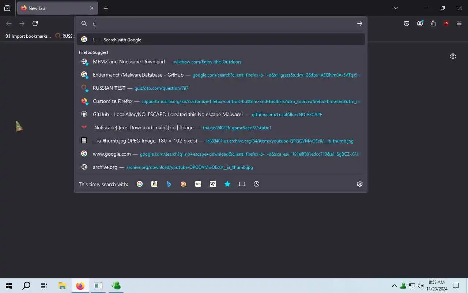Search open tabs via tab icon

pyautogui.click(x=242, y=184)
